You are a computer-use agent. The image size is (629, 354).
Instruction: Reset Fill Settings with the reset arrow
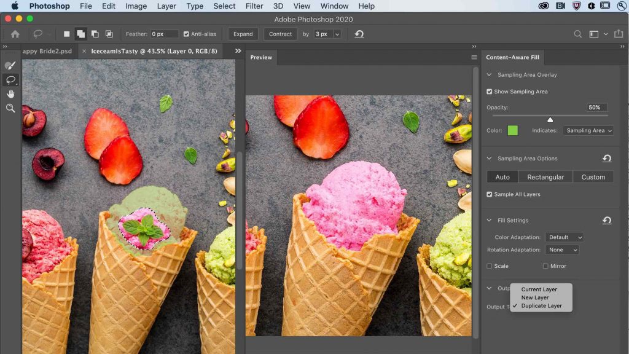click(x=606, y=220)
